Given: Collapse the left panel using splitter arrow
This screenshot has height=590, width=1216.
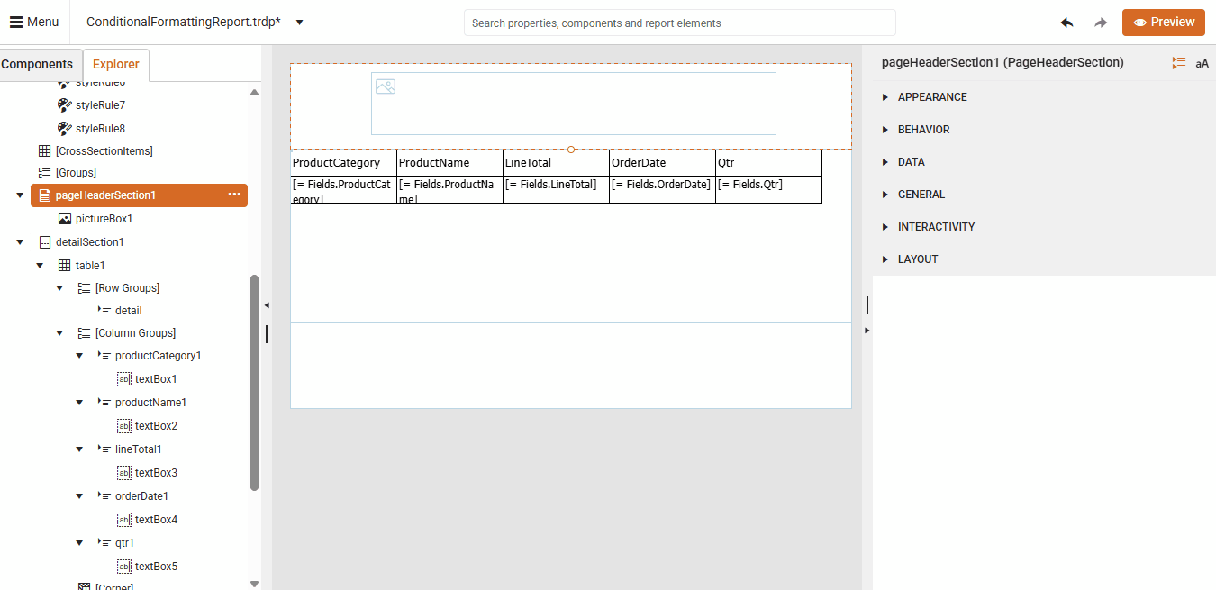Looking at the screenshot, I should 267,306.
